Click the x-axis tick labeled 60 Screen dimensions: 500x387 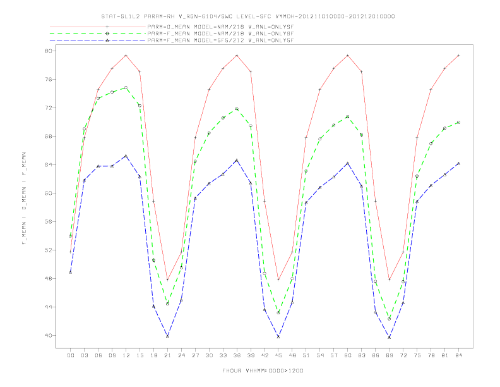[x=348, y=355]
